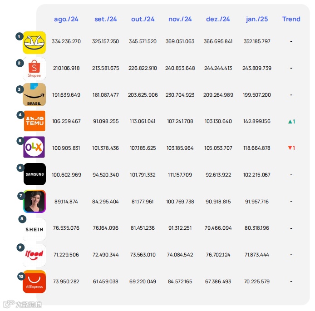Image resolution: width=315 pixels, height=311 pixels.
Task: Click the OLX app icon
Action: [x=34, y=147]
